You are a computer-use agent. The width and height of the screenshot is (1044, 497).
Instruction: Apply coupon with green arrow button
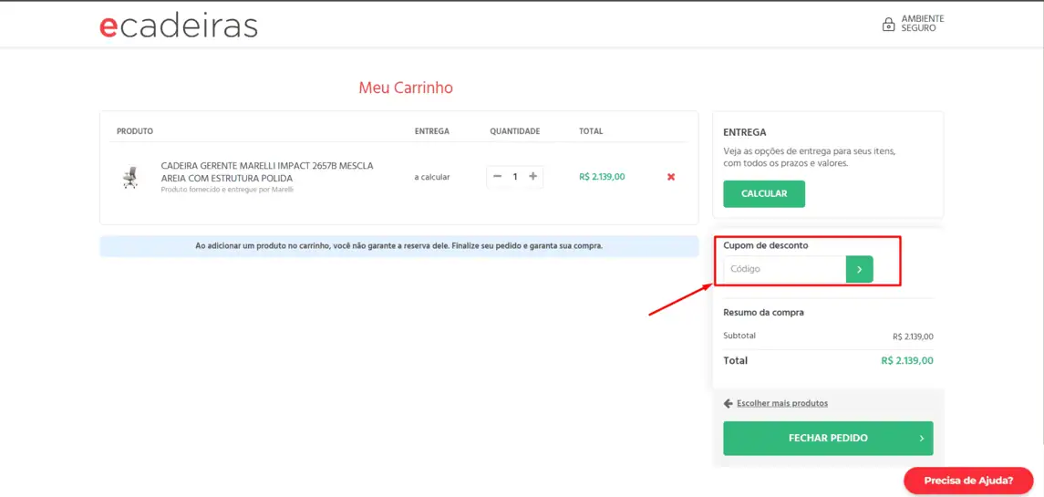[860, 269]
